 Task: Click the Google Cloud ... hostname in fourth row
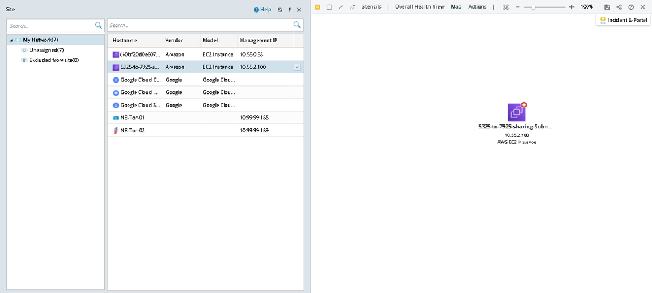click(x=139, y=92)
